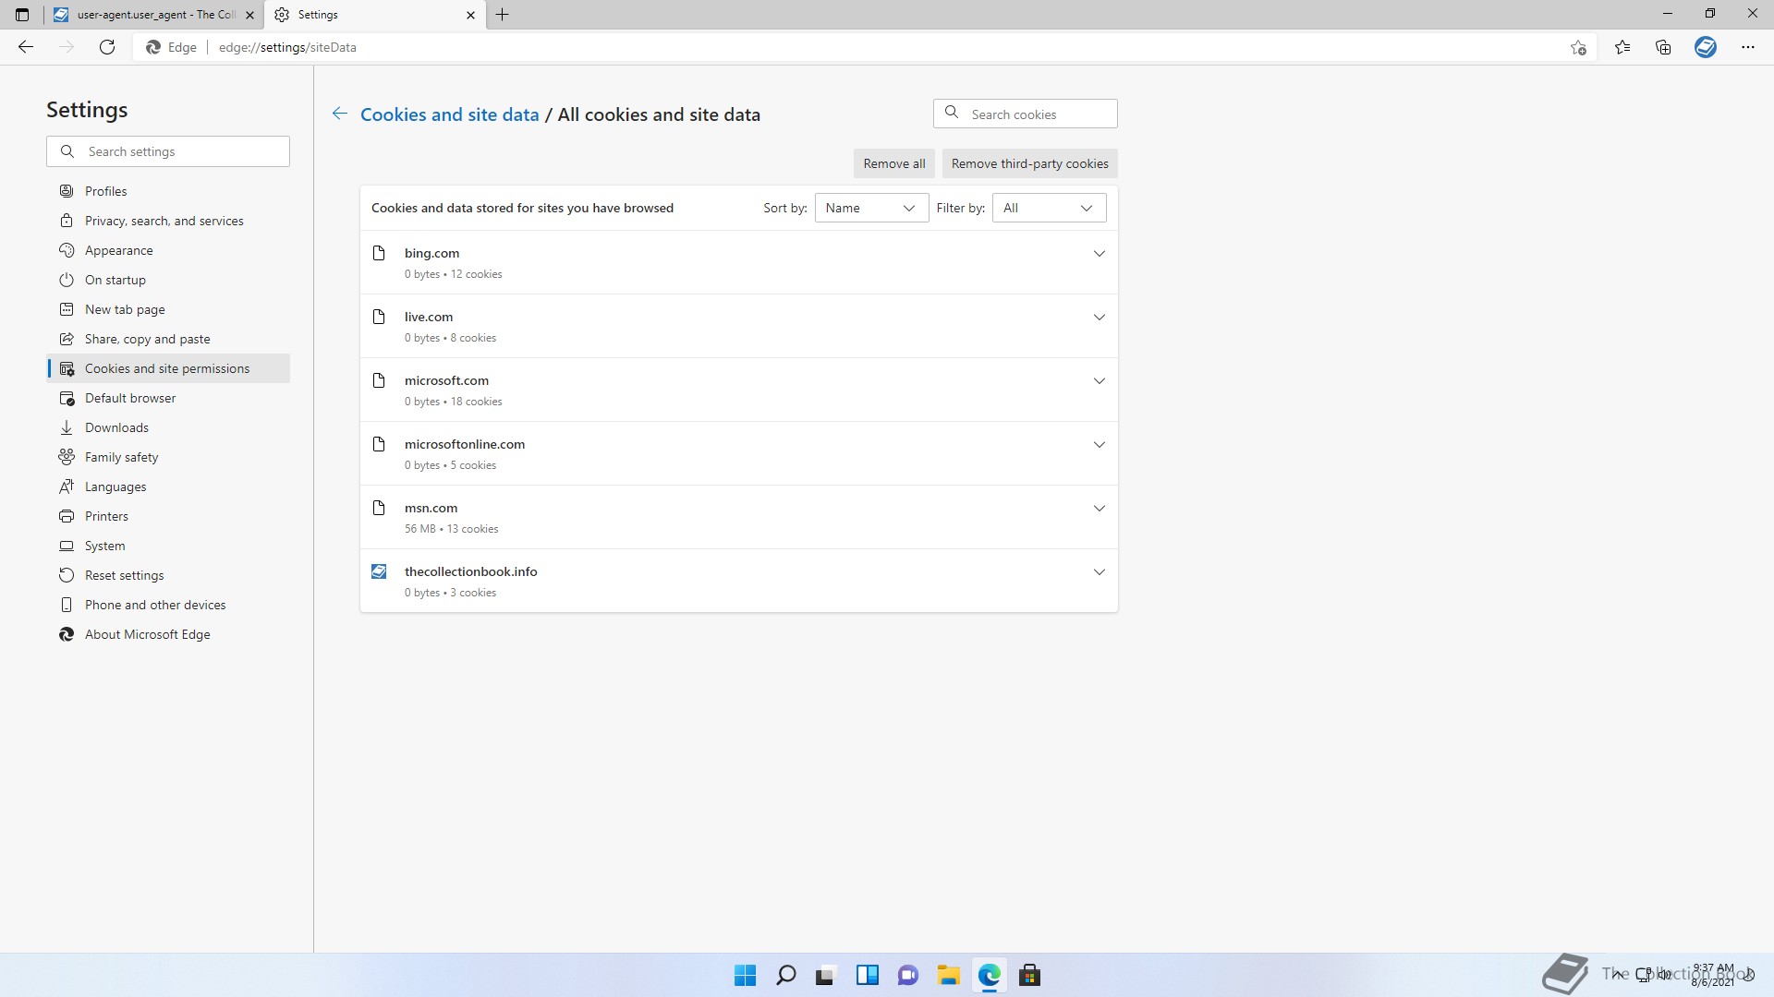Expand msn.com cookie details
This screenshot has height=997, width=1774.
coord(1099,508)
